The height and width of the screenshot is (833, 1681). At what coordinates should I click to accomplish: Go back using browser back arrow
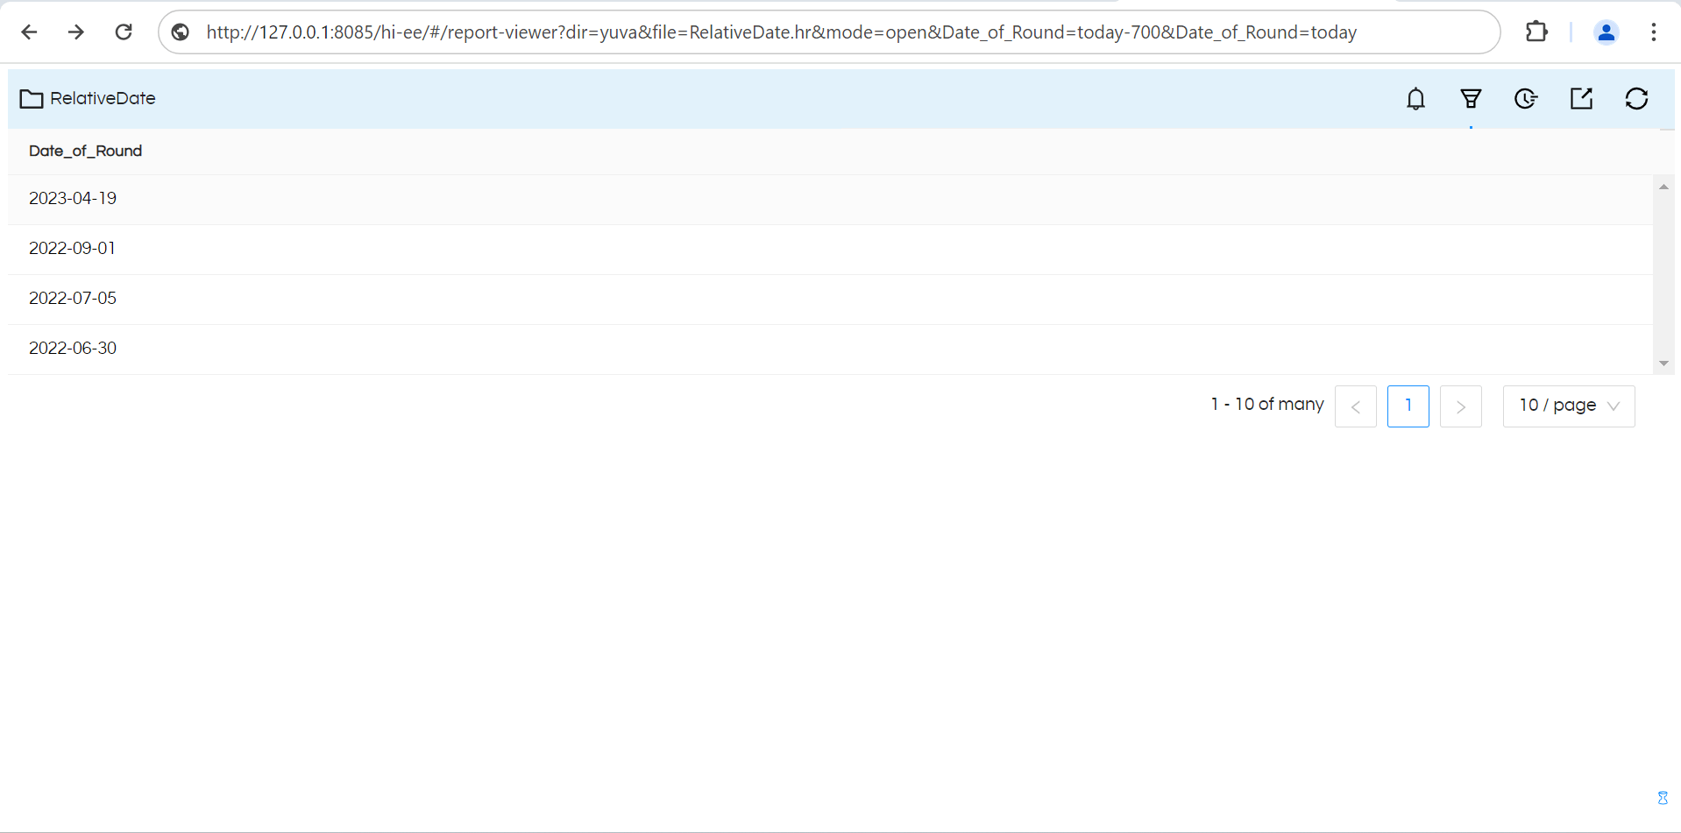click(x=29, y=32)
